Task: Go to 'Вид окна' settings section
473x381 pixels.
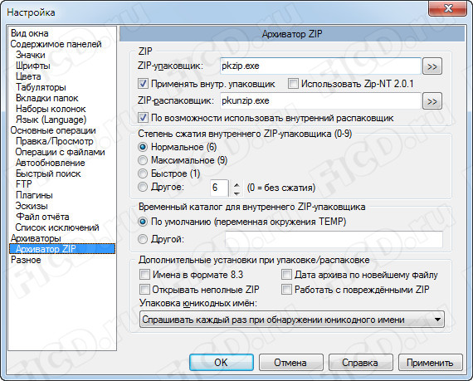Action: pos(30,33)
